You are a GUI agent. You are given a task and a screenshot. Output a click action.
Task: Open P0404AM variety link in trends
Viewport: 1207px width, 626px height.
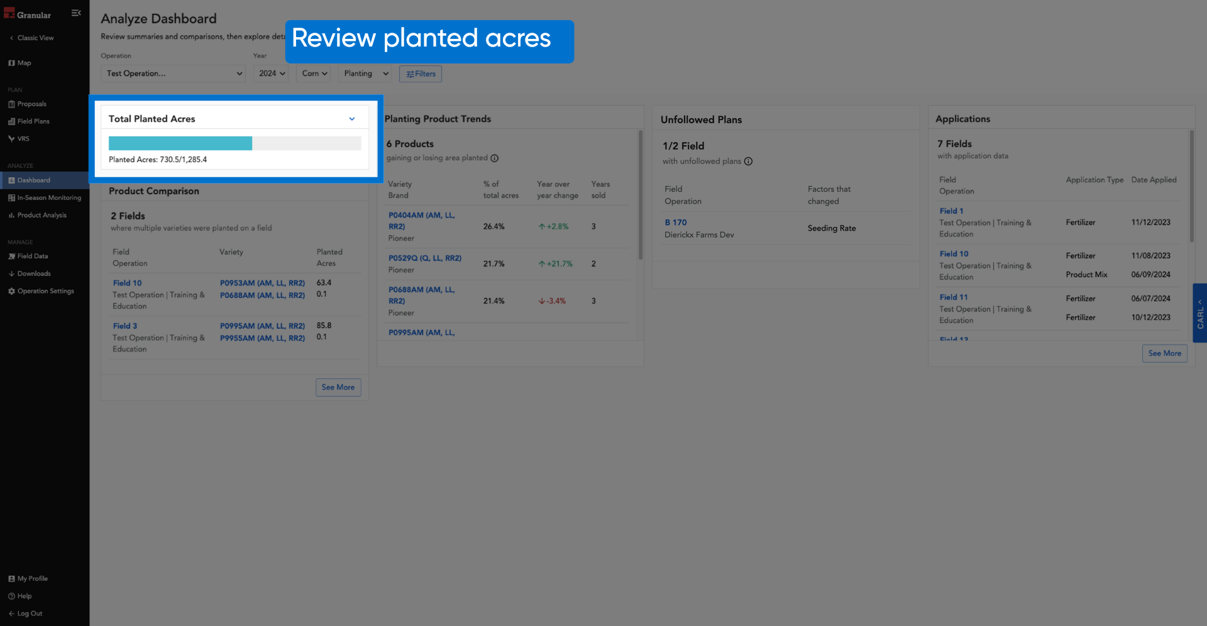click(x=421, y=221)
